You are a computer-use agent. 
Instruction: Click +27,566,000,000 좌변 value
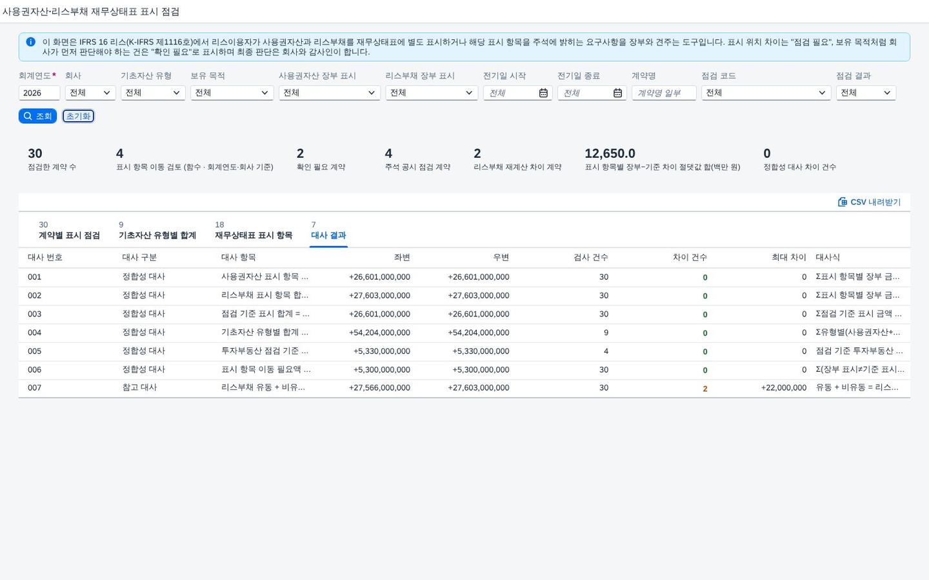pyautogui.click(x=379, y=388)
